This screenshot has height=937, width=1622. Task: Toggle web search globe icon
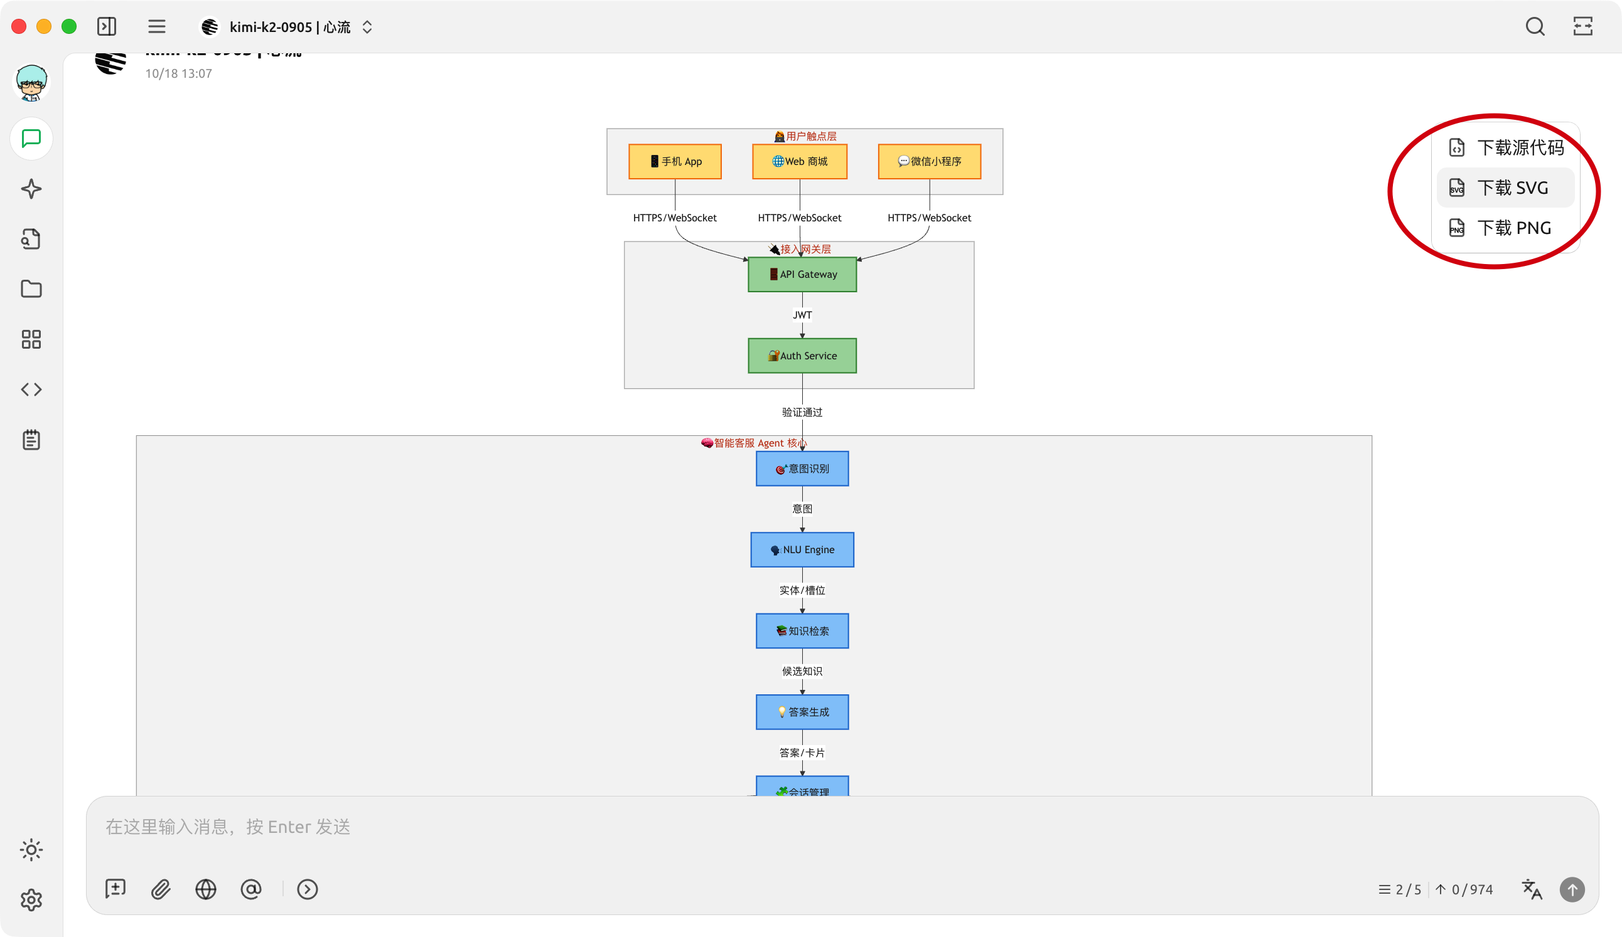[x=206, y=889]
